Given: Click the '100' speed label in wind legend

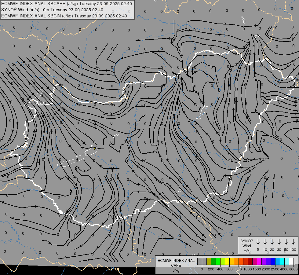Looking at the screenshot, I should coord(293,250).
